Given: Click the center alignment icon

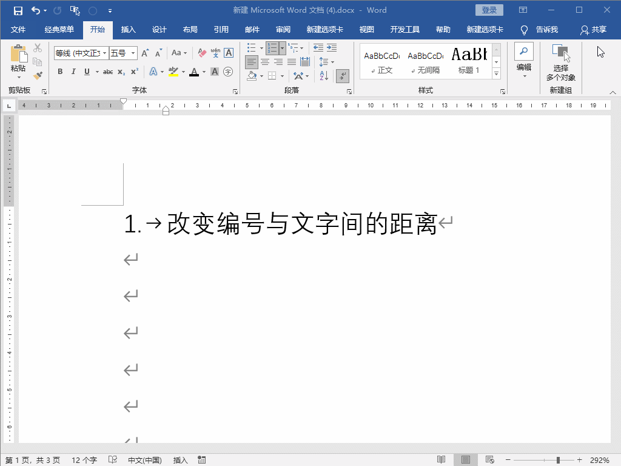Looking at the screenshot, I should [x=265, y=61].
